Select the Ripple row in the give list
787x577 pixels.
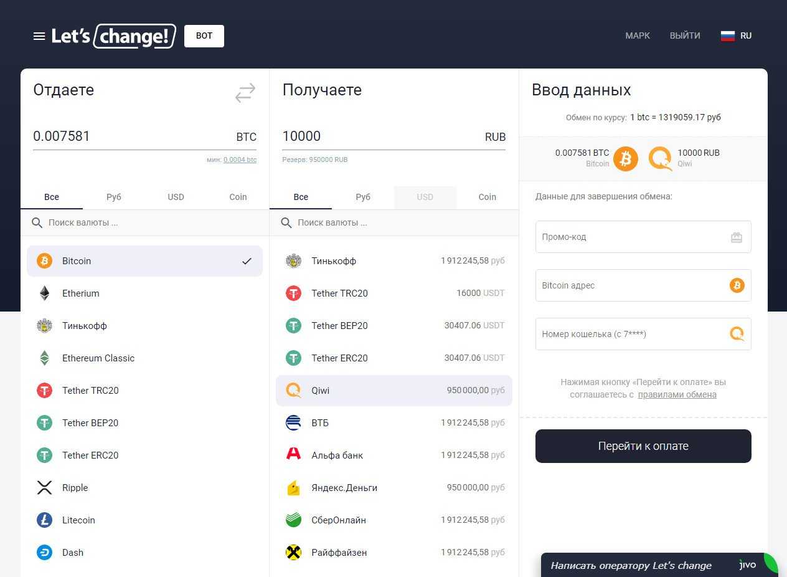145,488
